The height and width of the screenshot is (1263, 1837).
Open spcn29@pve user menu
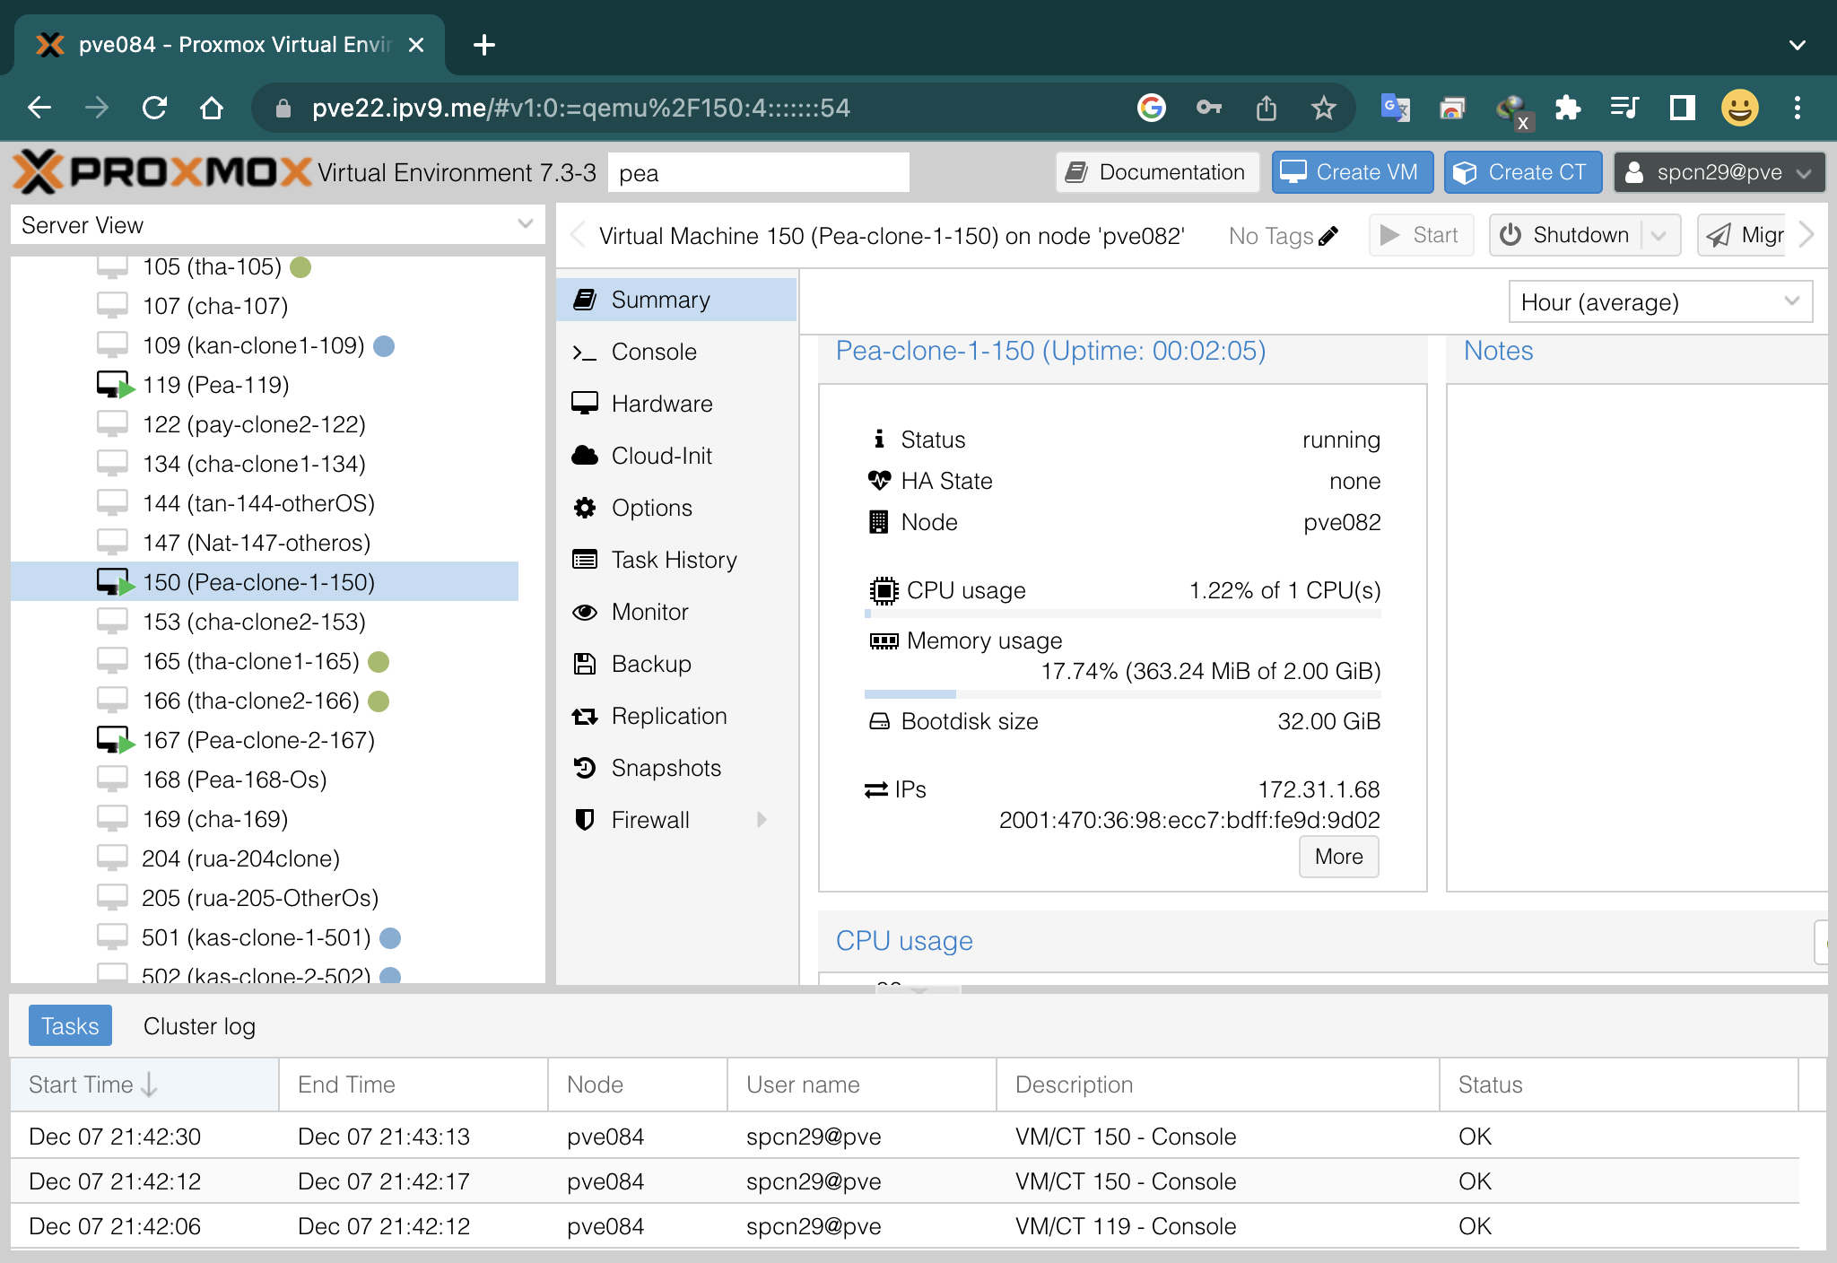(x=1719, y=172)
